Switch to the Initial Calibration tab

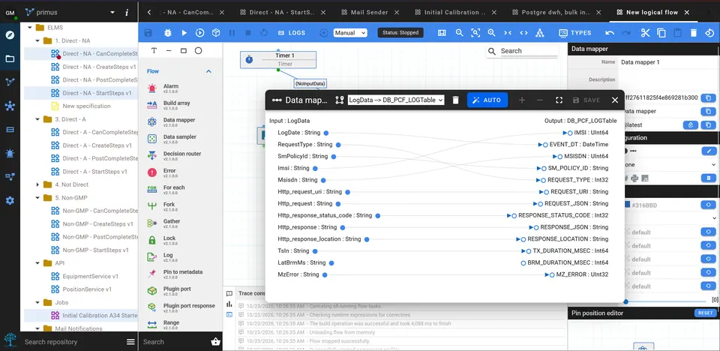tap(449, 13)
